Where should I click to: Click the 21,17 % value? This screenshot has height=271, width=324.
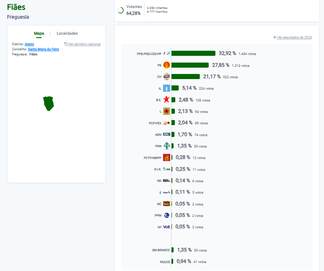212,77
